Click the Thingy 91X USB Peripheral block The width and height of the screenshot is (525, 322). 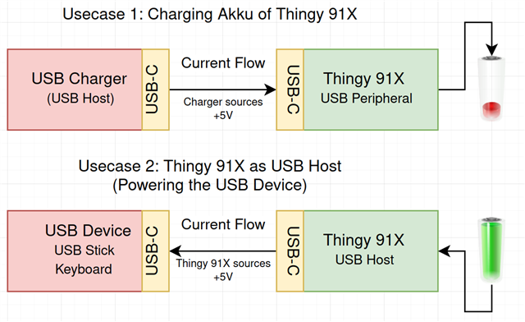371,90
